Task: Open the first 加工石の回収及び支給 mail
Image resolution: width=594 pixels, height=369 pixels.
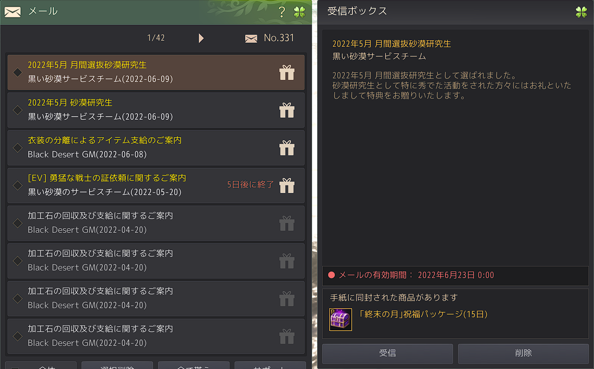Action: pos(156,223)
